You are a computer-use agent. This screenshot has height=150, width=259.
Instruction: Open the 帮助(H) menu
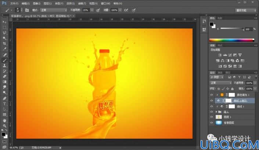click(118, 3)
